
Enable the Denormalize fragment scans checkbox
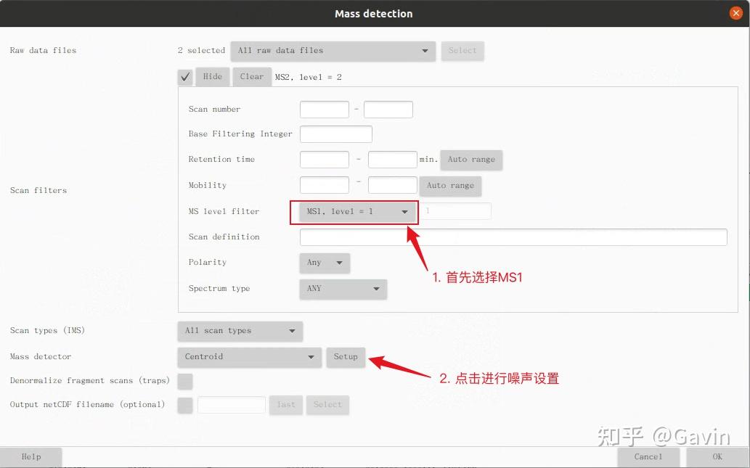[184, 381]
